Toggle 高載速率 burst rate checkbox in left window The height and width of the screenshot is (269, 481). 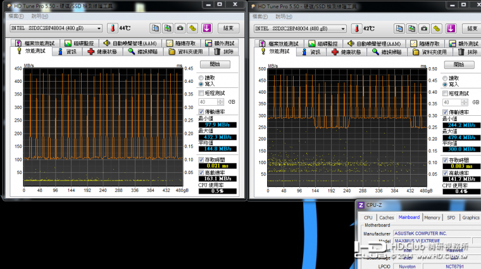[x=201, y=172]
